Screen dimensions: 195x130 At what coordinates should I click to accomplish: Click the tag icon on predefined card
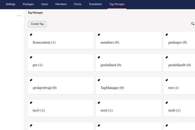coord(99,58)
